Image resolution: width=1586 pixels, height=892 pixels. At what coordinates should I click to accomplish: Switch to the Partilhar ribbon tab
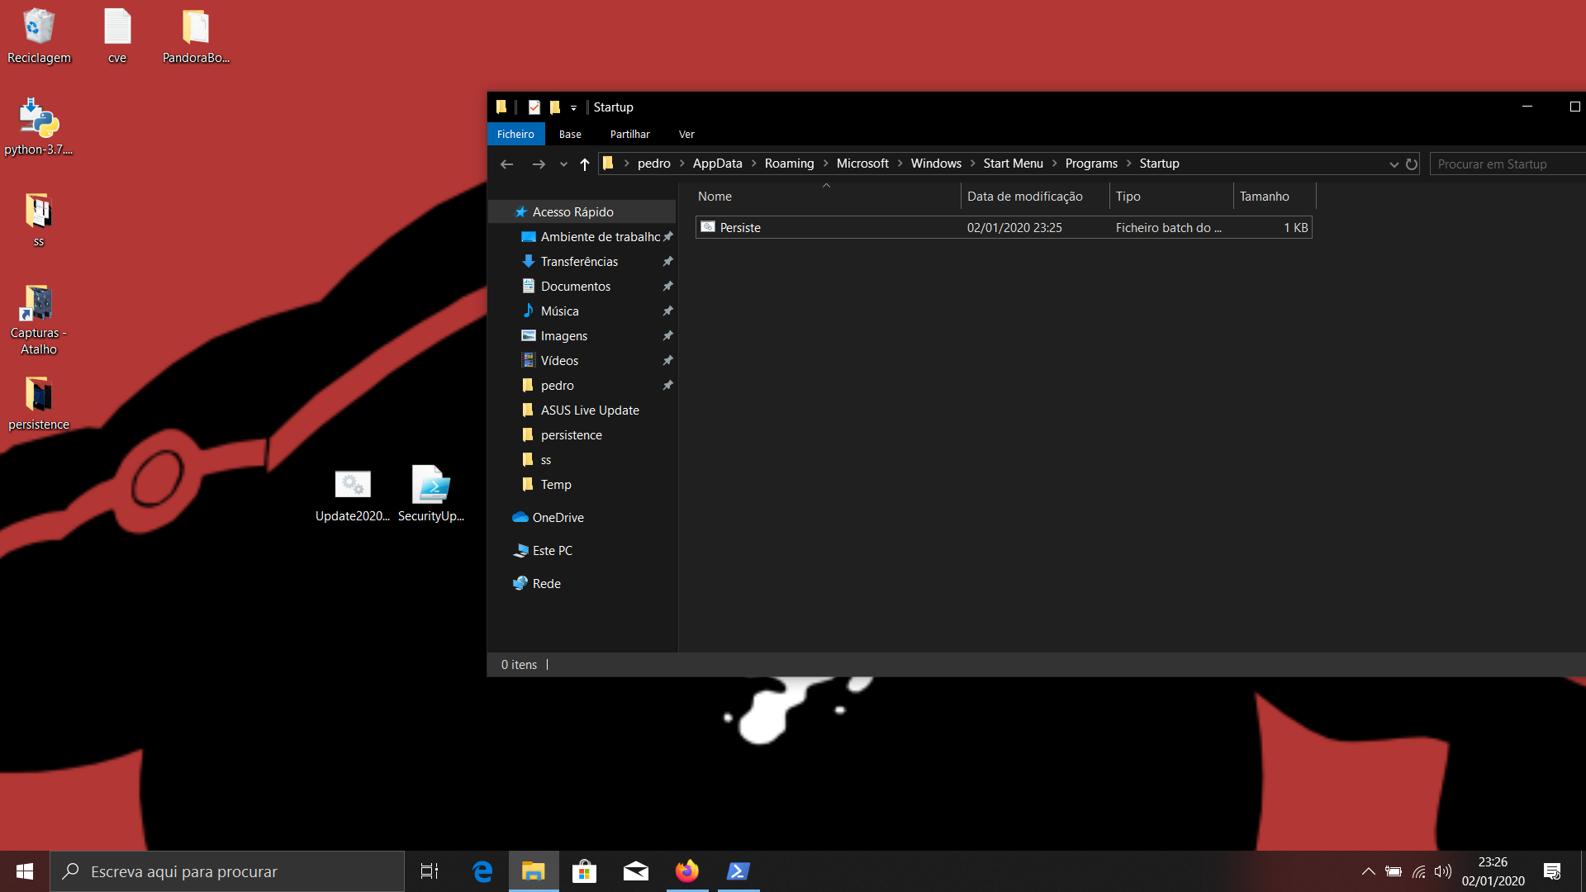point(629,135)
